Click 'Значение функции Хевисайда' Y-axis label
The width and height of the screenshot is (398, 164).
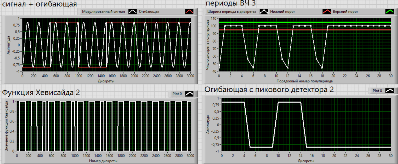(x=7, y=126)
